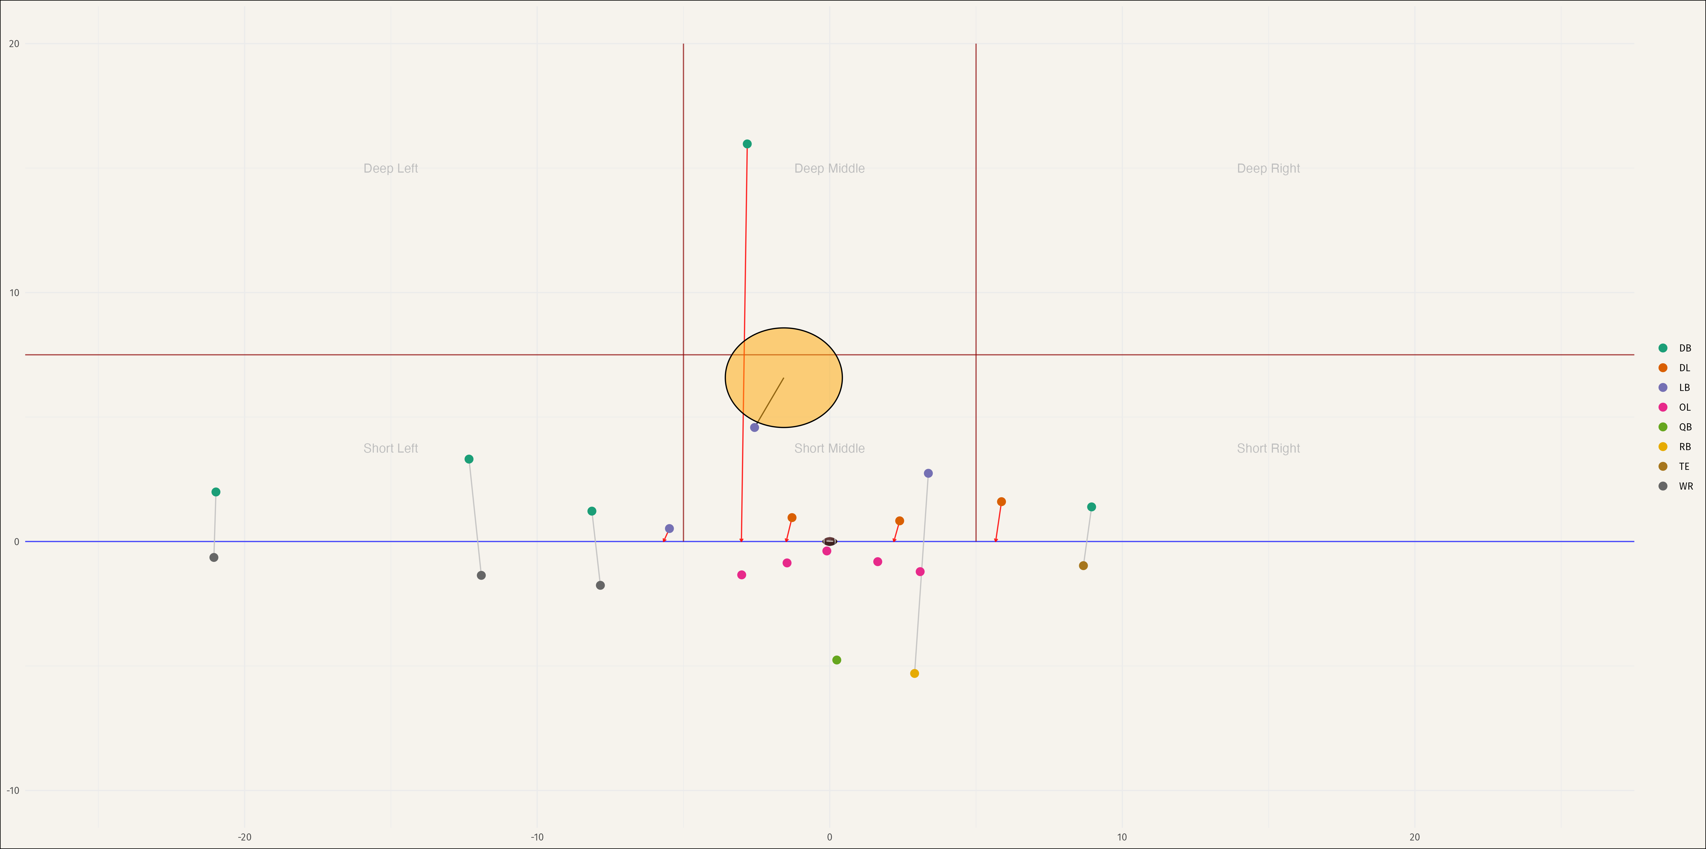Click the leftmost gray WR dot

(214, 557)
